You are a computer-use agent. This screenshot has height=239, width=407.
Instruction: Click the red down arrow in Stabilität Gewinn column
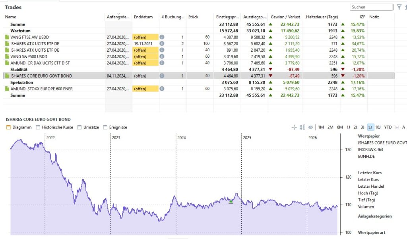(x=270, y=69)
